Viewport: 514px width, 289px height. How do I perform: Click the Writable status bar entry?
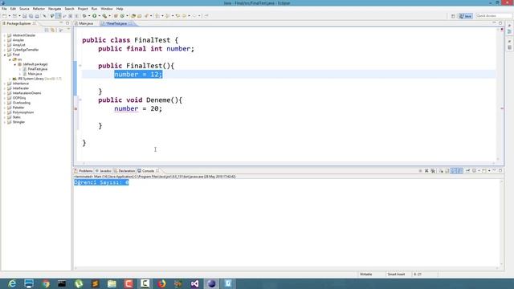[366, 275]
